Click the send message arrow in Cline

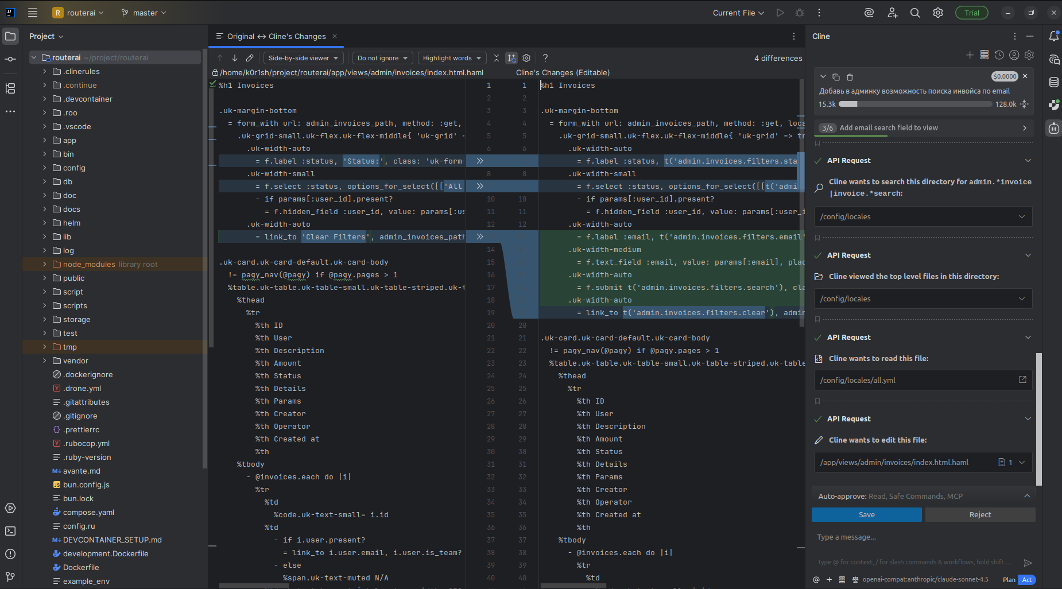point(1028,563)
